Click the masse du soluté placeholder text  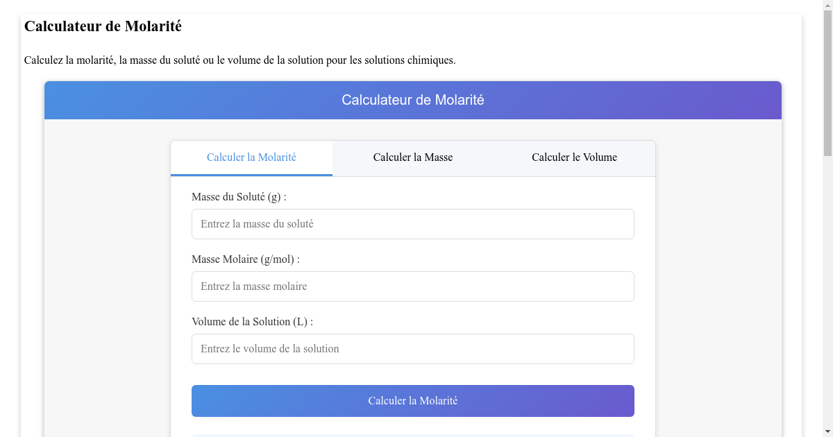tap(258, 223)
